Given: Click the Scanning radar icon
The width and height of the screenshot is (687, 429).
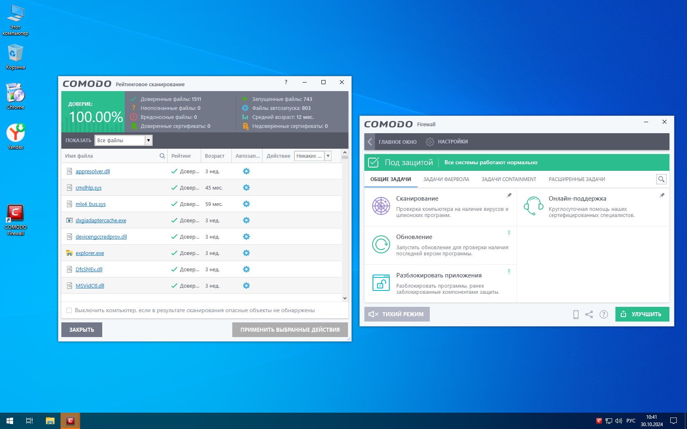Looking at the screenshot, I should click(x=381, y=206).
